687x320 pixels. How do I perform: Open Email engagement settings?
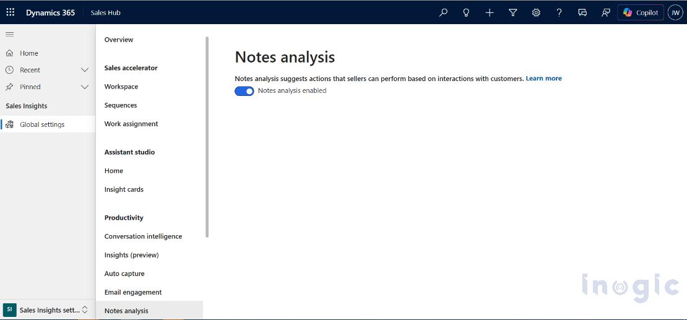click(x=133, y=292)
